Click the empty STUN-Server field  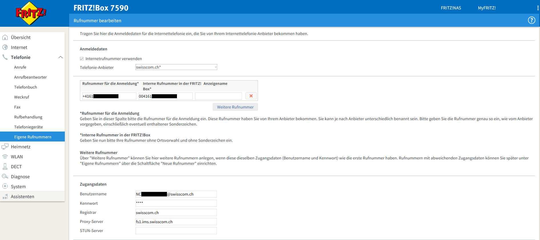(176, 231)
